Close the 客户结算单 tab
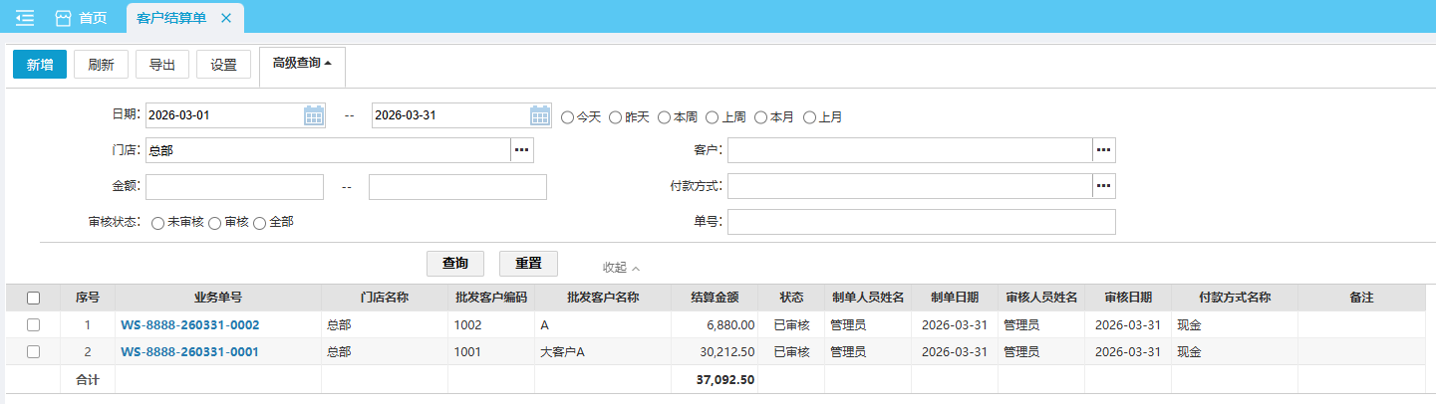This screenshot has width=1436, height=404. point(226,18)
